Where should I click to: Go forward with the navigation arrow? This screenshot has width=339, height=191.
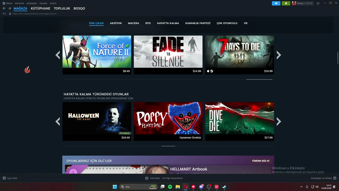click(x=10, y=8)
